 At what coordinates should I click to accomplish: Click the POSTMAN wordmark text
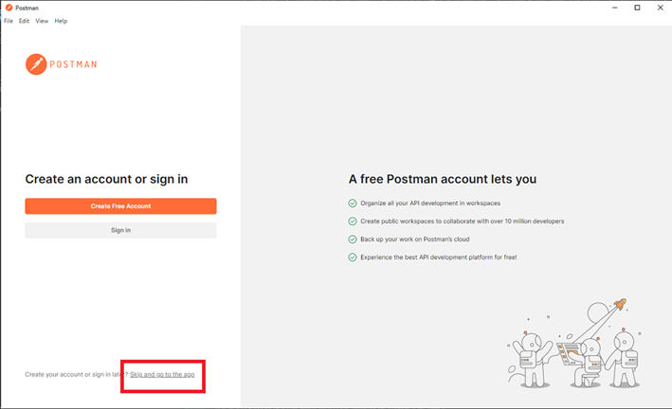[x=73, y=64]
